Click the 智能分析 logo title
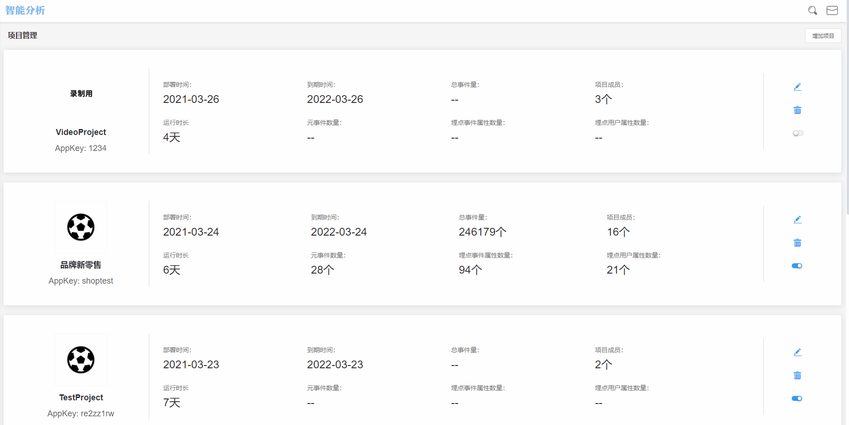Image resolution: width=849 pixels, height=425 pixels. pos(25,11)
